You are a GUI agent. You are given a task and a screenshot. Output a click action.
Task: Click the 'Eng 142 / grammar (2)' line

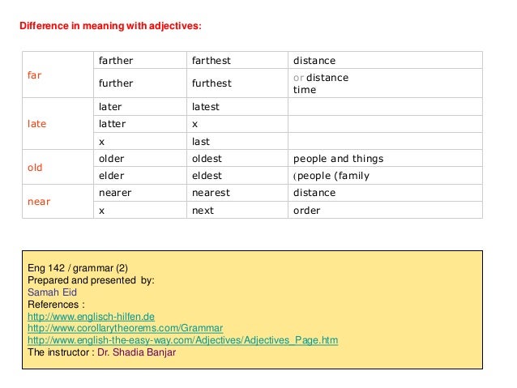click(x=78, y=268)
